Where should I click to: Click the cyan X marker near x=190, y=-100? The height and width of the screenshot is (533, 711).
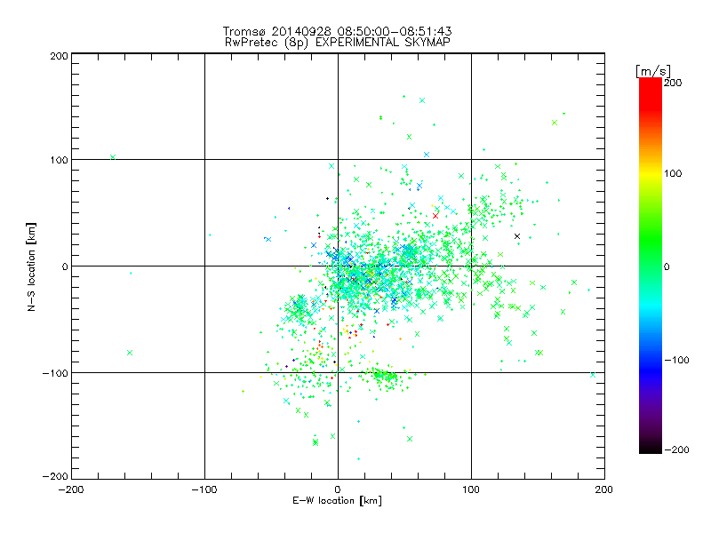pos(593,375)
